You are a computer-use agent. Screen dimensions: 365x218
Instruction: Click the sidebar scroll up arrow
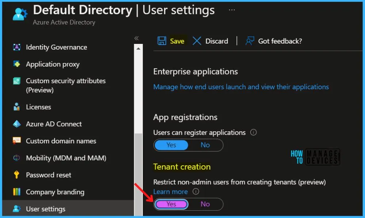click(x=138, y=49)
